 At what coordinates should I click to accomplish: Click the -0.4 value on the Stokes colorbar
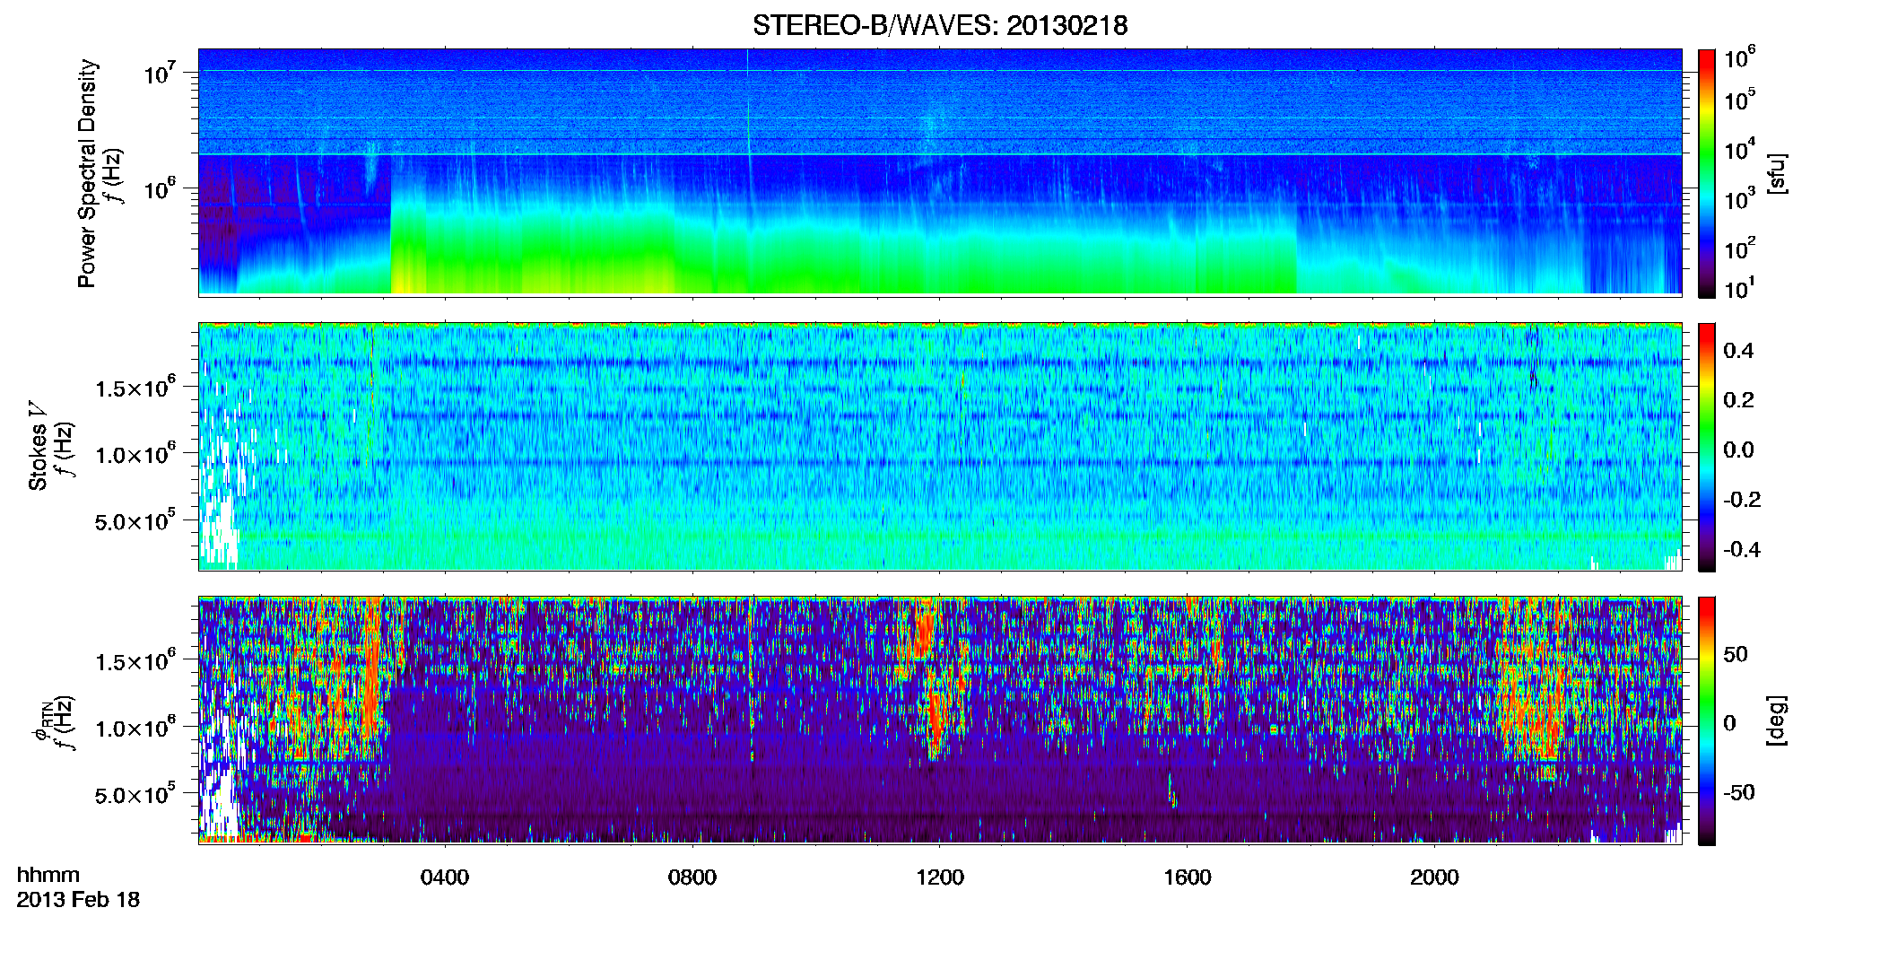pyautogui.click(x=1741, y=549)
